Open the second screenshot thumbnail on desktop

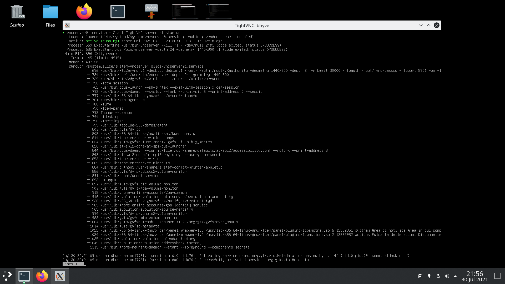pos(219,11)
